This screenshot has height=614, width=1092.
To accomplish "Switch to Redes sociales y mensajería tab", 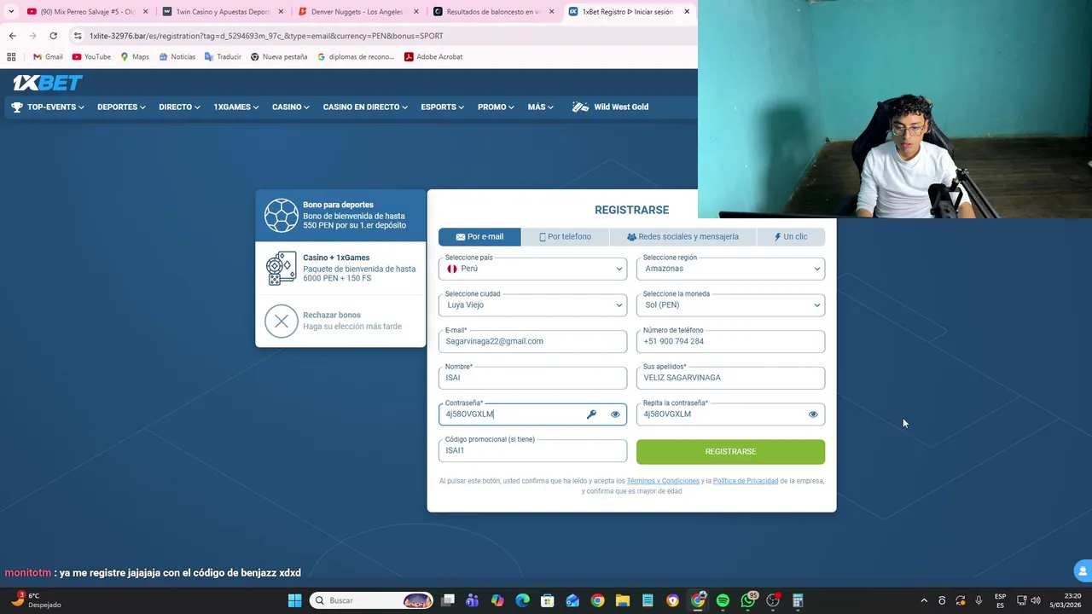I will pos(682,237).
